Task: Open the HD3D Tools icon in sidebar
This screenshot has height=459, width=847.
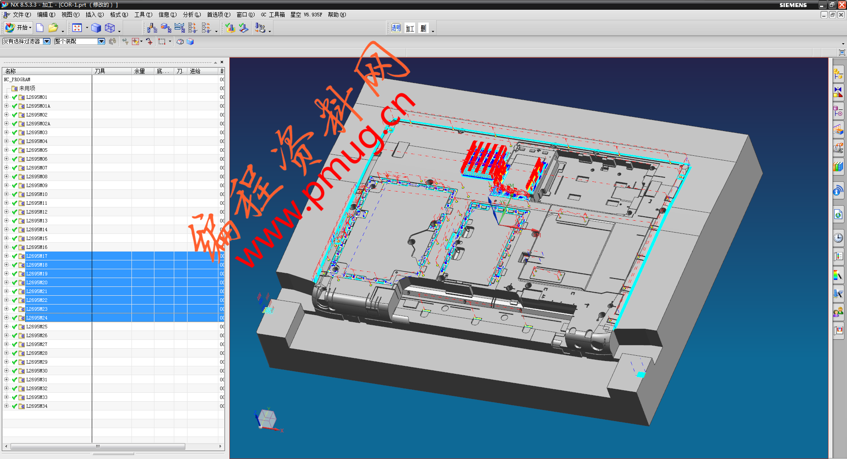Action: [838, 191]
